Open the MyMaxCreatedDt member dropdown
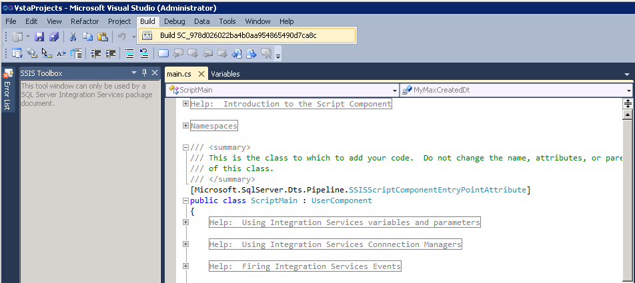 point(629,89)
